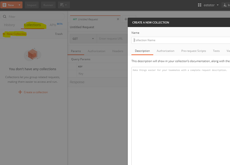Click the Key cell in Query Params
This screenshot has height=165, width=230.
coord(102,74)
